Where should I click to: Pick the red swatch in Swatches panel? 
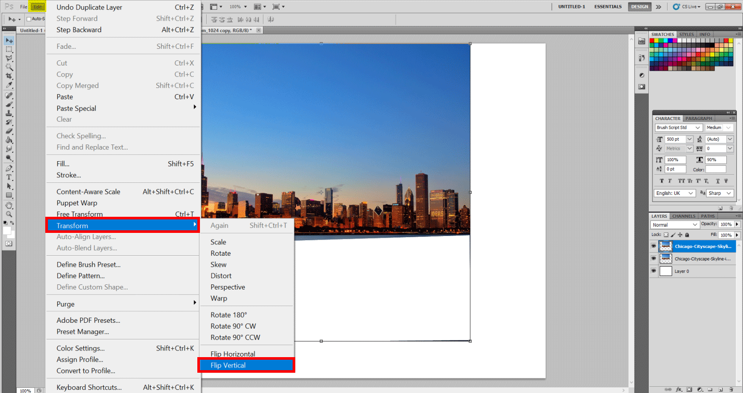[653, 41]
